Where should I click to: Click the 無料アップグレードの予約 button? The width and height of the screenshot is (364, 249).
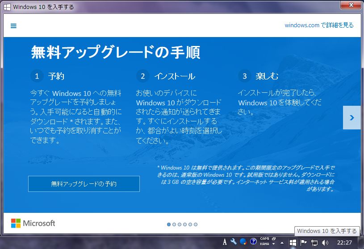click(x=84, y=184)
